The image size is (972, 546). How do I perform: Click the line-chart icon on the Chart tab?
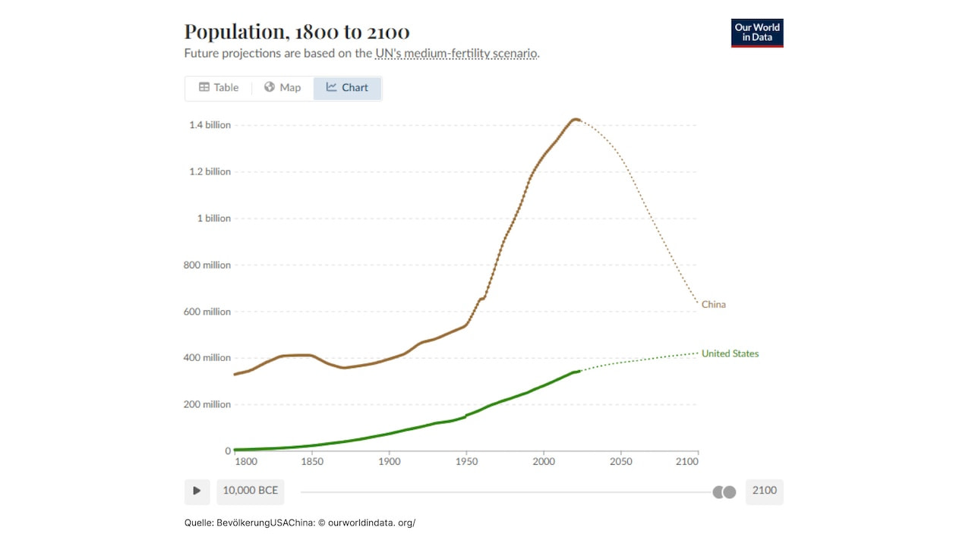pyautogui.click(x=333, y=87)
